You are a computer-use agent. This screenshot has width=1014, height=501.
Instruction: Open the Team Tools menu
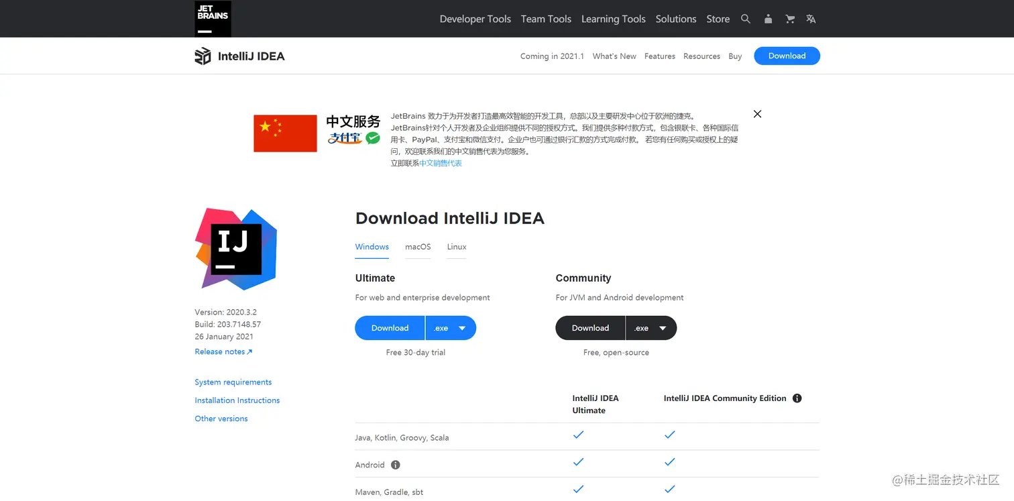(546, 19)
